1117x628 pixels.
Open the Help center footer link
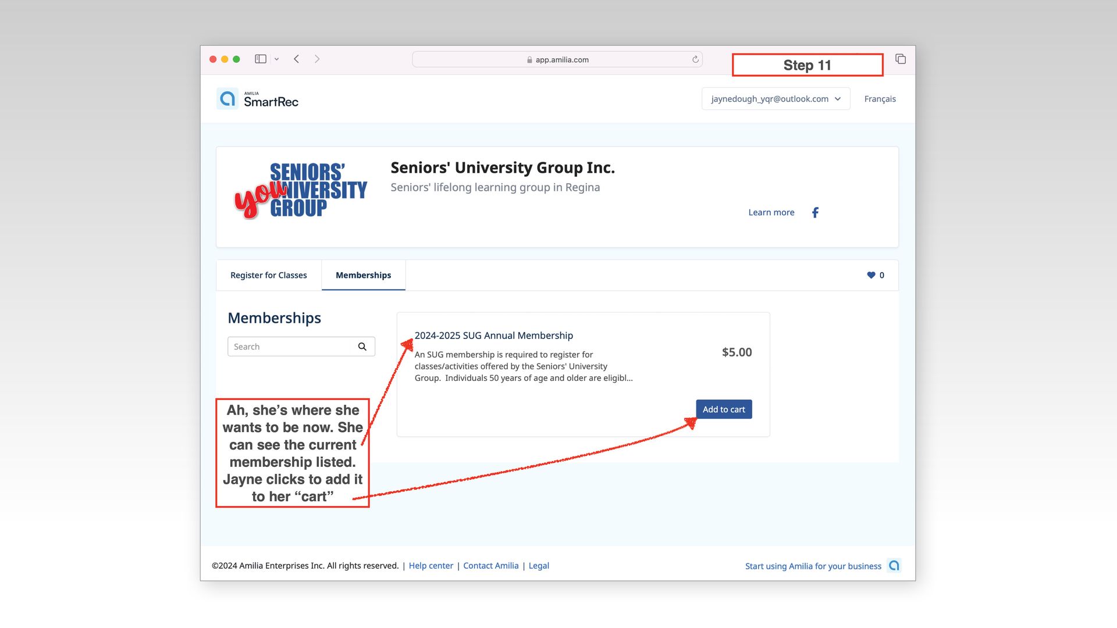(x=431, y=566)
